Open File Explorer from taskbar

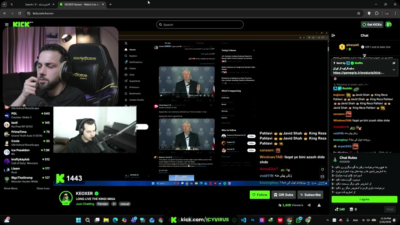click(x=106, y=220)
